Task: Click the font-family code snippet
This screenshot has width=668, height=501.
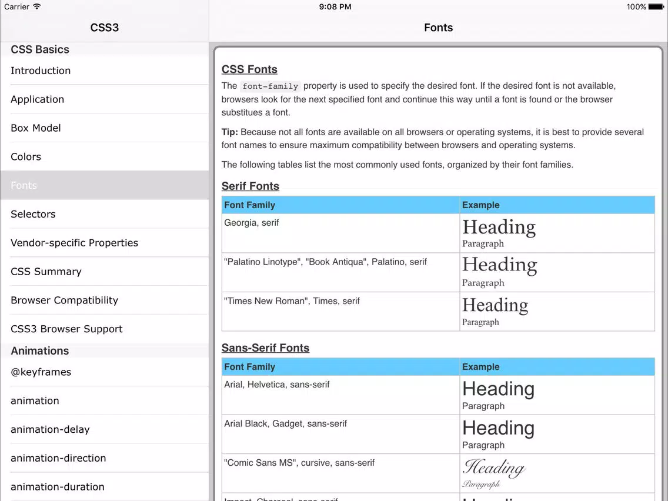Action: [x=270, y=86]
